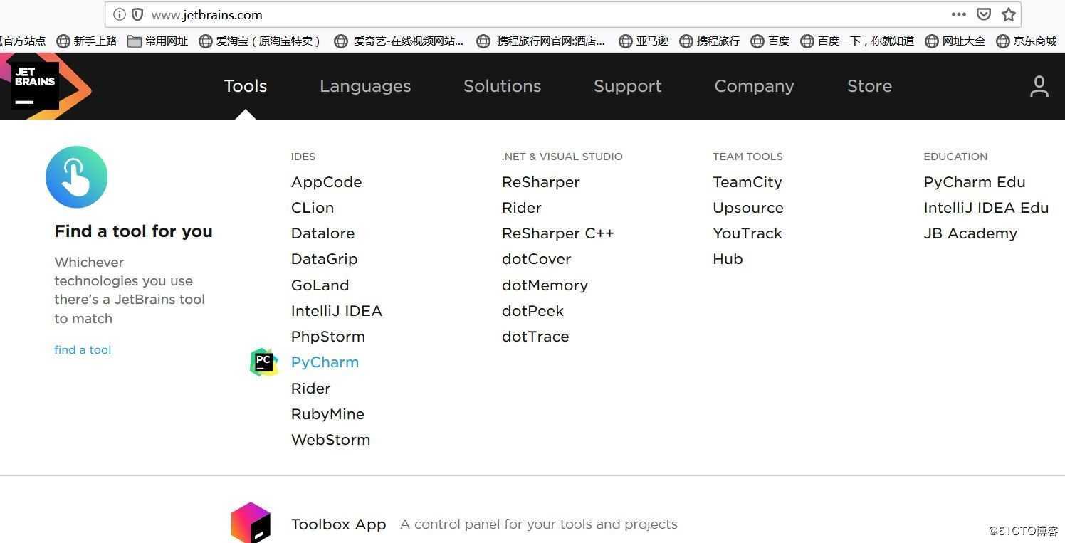
Task: Click the Find a tool hand icon
Action: pos(76,177)
